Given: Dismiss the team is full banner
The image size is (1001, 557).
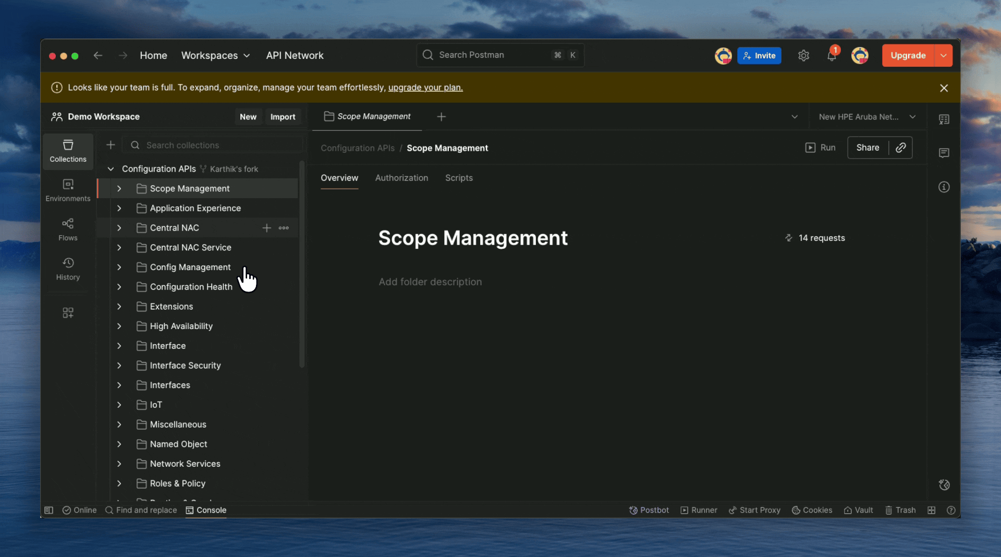Looking at the screenshot, I should click(x=944, y=88).
